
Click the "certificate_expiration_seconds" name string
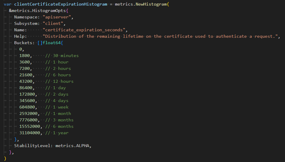coord(84,30)
